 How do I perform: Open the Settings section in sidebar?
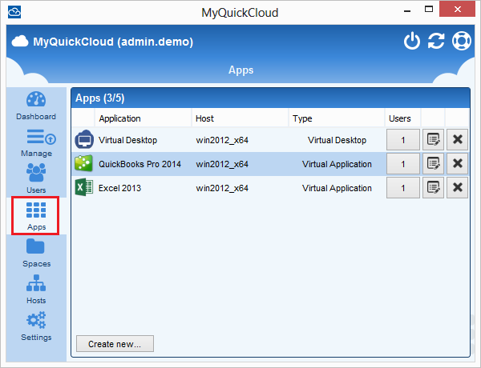(x=36, y=326)
